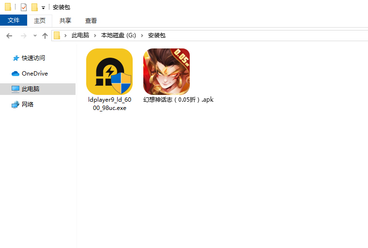Expand chevron after 此电脑 breadcrumb
Screen dimensions: 368x248
(x=95, y=35)
